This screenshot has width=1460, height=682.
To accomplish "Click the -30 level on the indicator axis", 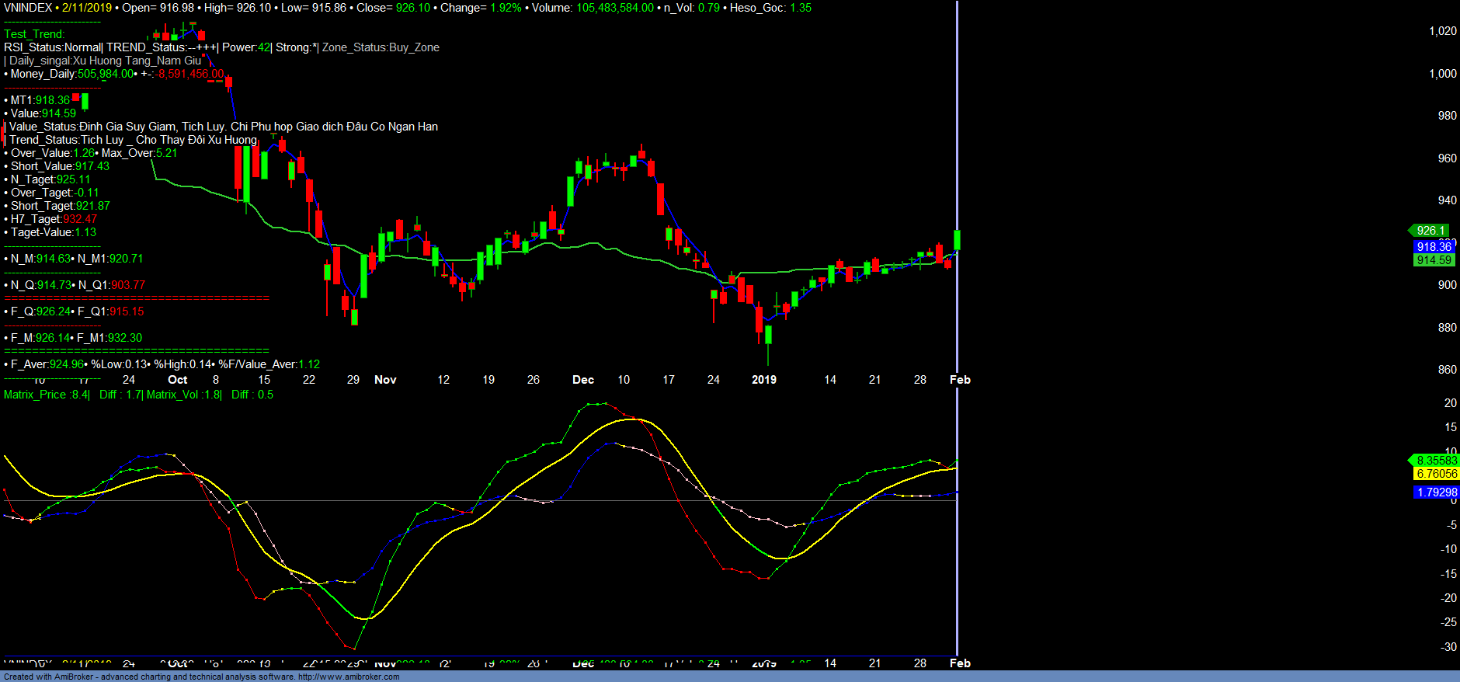I will point(1448,647).
